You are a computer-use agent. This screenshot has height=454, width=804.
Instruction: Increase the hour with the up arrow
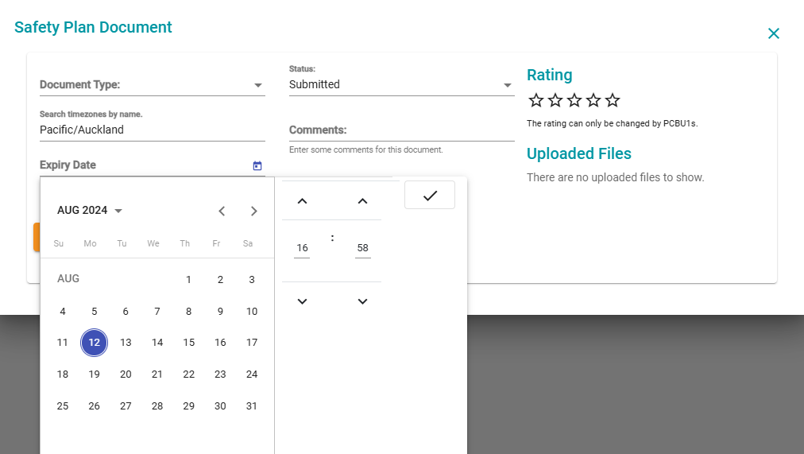[x=302, y=201]
